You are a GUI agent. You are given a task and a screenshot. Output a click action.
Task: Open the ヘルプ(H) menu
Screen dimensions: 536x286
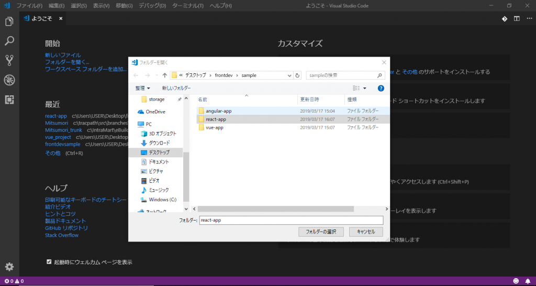220,6
